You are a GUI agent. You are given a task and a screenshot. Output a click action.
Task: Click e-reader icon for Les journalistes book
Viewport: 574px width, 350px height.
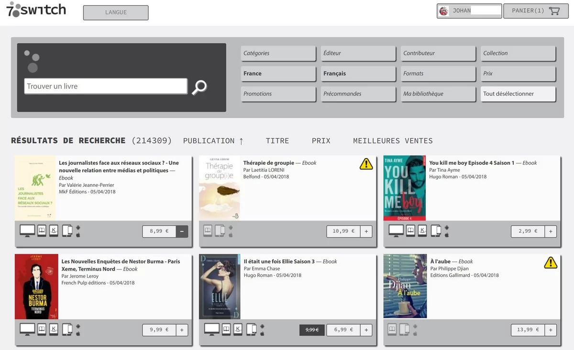[x=42, y=231]
